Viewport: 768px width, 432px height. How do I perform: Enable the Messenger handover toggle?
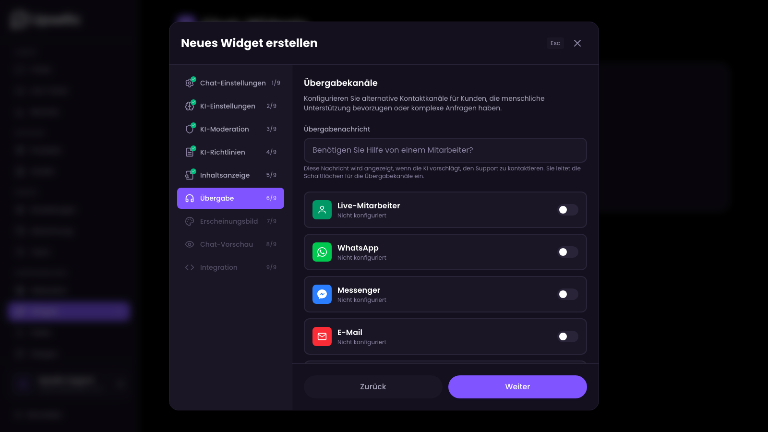[x=567, y=294]
